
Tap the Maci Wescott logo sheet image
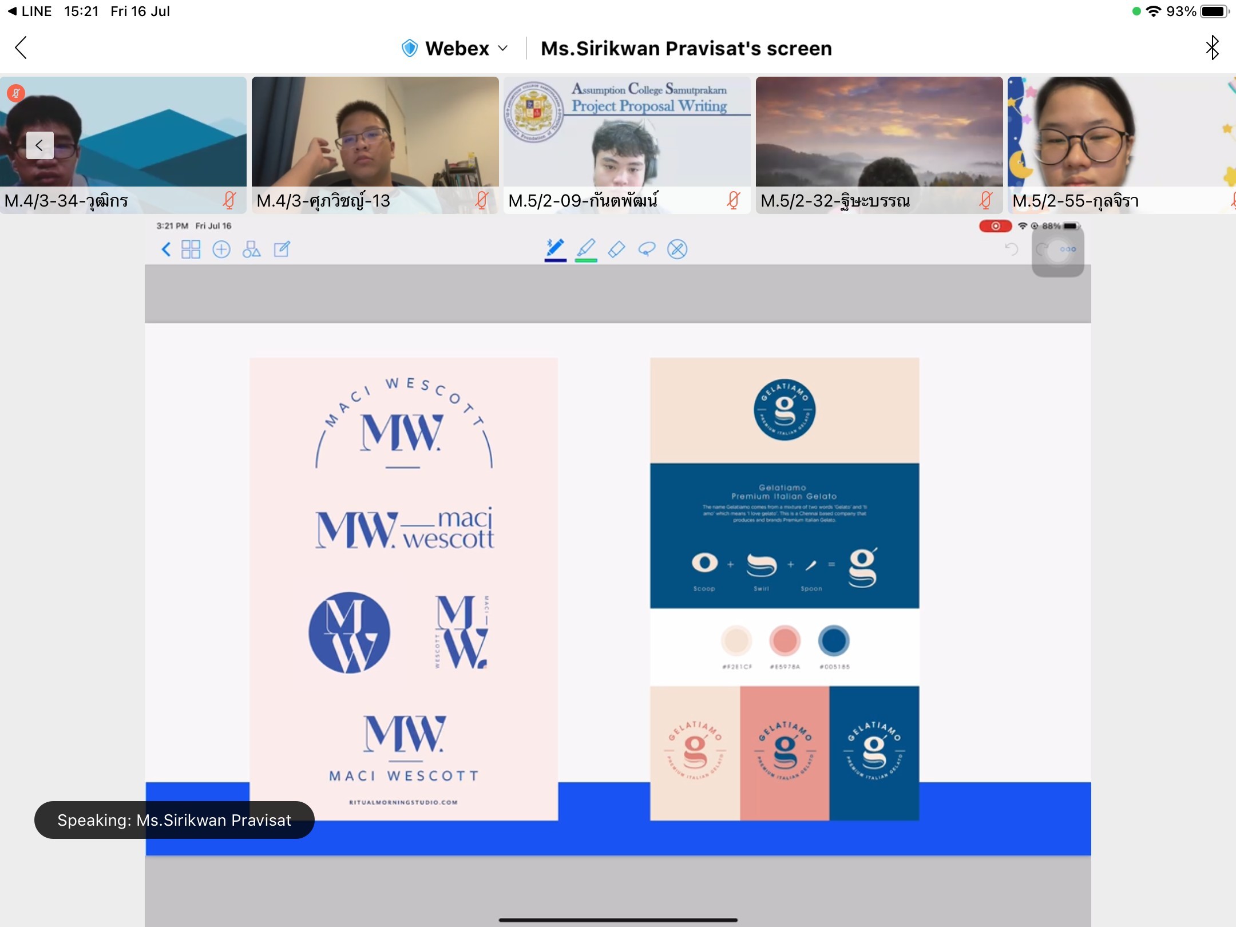click(403, 589)
